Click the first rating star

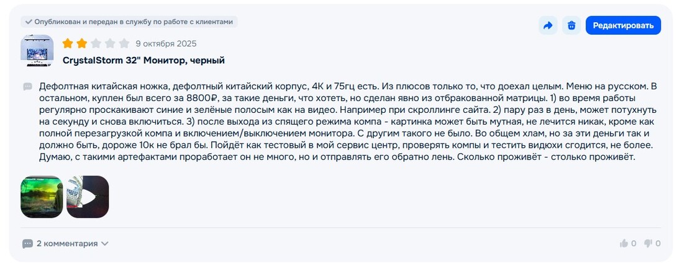68,43
